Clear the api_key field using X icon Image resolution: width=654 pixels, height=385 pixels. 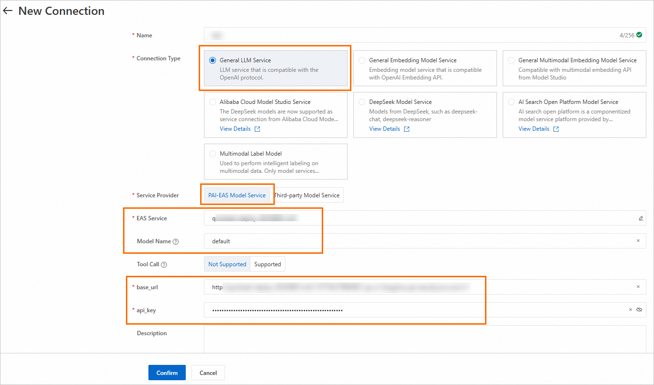tap(631, 310)
